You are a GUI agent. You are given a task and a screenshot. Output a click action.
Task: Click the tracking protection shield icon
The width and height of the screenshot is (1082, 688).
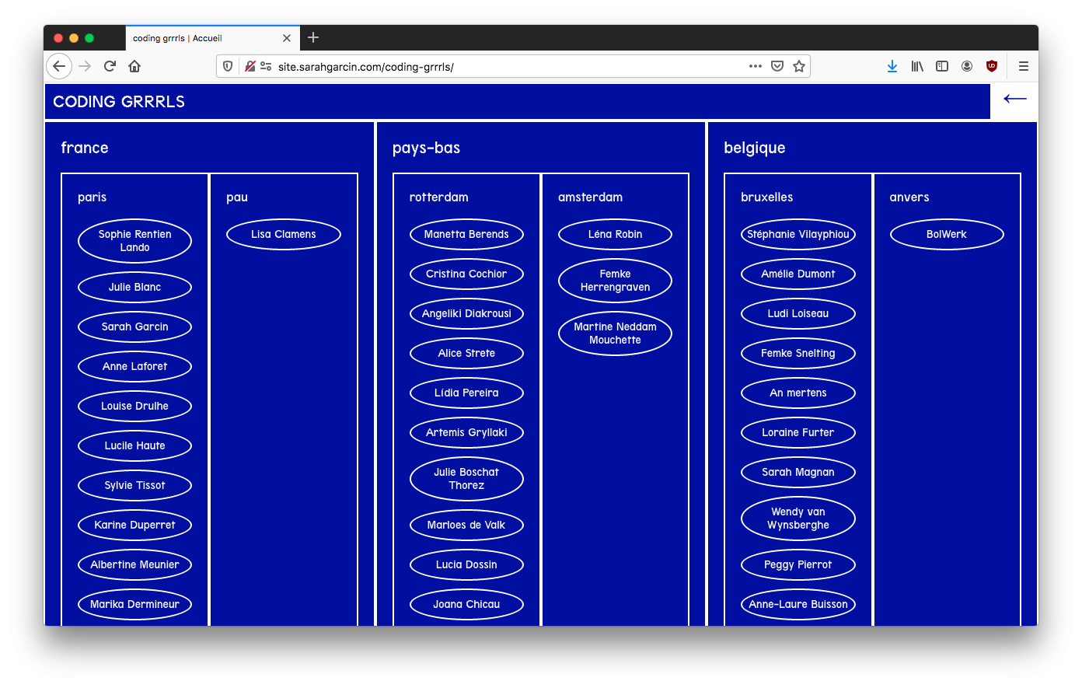click(228, 66)
